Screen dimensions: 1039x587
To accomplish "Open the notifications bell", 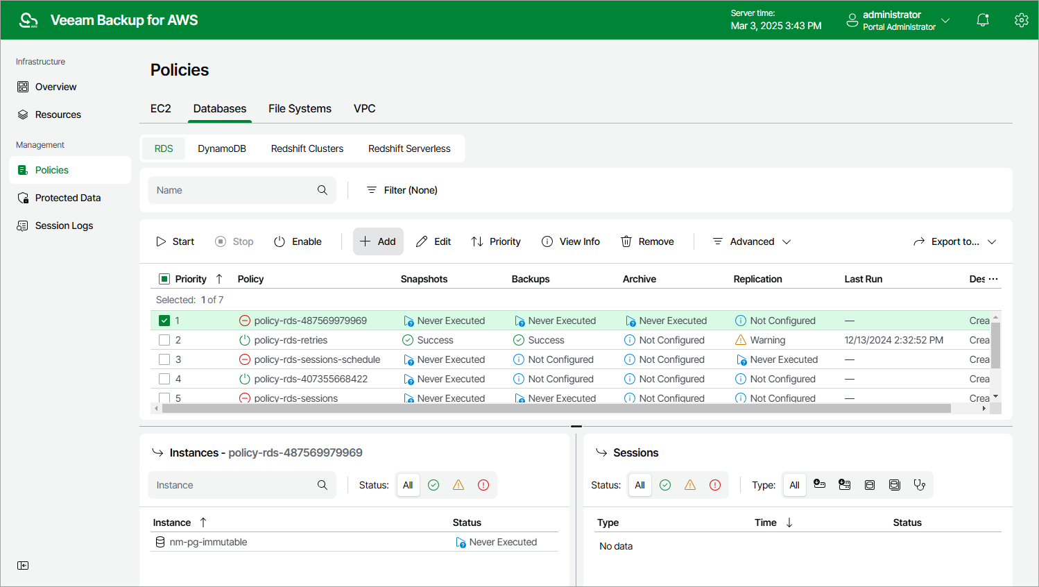I will click(983, 20).
